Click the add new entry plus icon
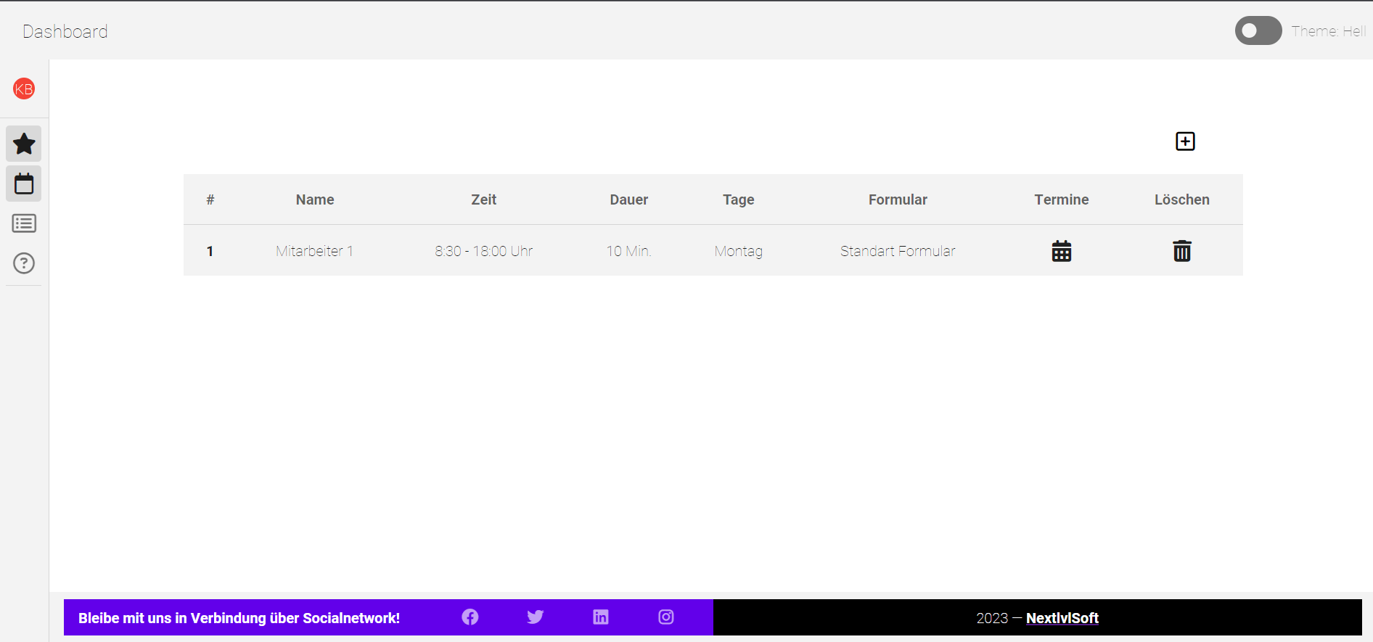 1185,141
